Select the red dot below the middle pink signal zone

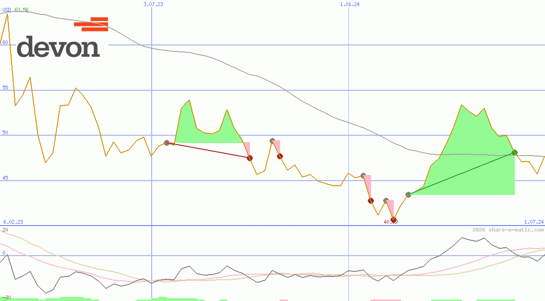point(279,156)
